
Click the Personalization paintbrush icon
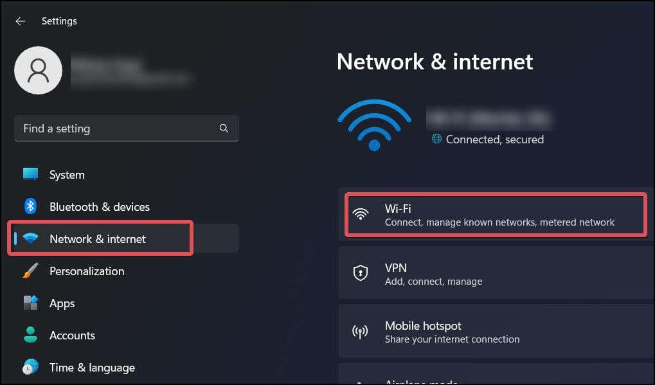tap(30, 271)
